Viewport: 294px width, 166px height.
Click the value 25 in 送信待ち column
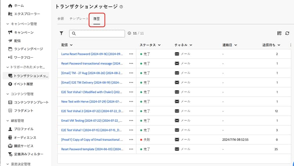click(x=276, y=149)
